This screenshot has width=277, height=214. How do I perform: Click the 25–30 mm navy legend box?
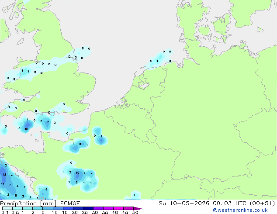tap(88, 208)
